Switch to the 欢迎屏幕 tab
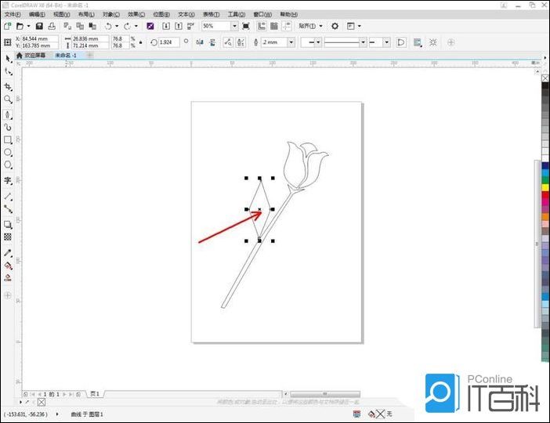Image resolution: width=550 pixels, height=423 pixels. pyautogui.click(x=31, y=56)
